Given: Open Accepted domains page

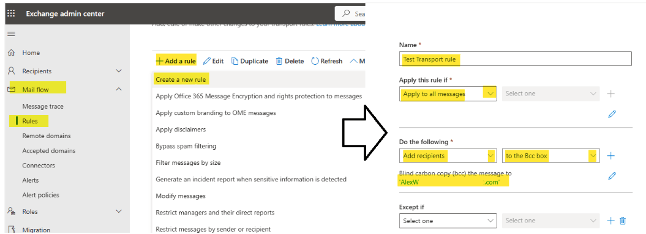Looking at the screenshot, I should (x=48, y=150).
